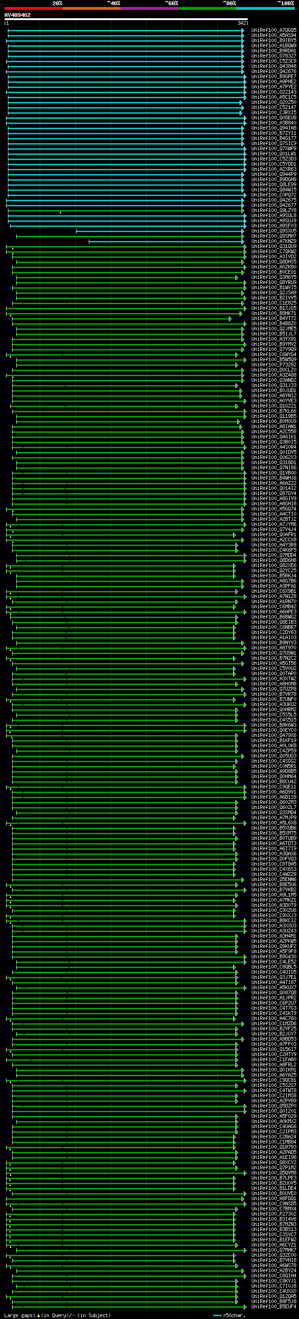
Task: Select hit UniRef100_Q31QU9
Action: coord(273,246)
